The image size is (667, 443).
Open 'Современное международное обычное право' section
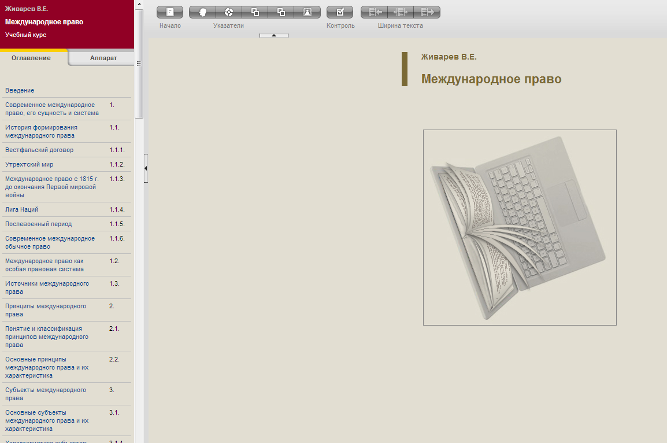point(50,242)
